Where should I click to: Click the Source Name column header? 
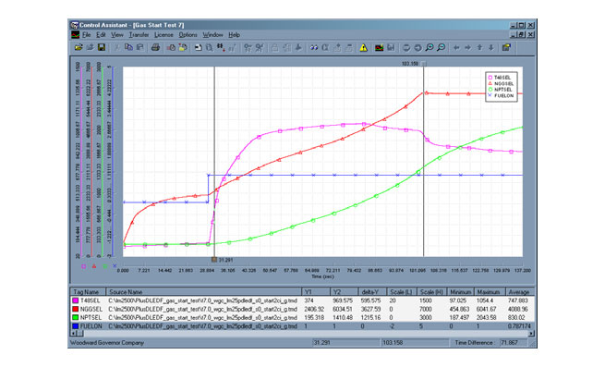[x=203, y=292]
